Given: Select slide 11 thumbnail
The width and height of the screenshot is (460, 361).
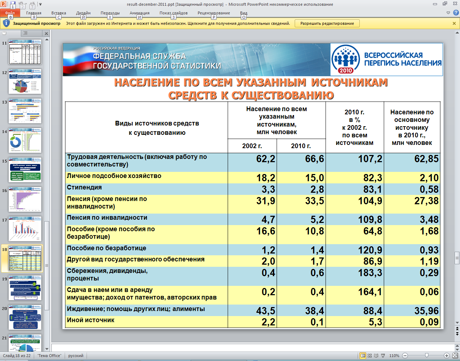Looking at the screenshot, I should [25, 52].
